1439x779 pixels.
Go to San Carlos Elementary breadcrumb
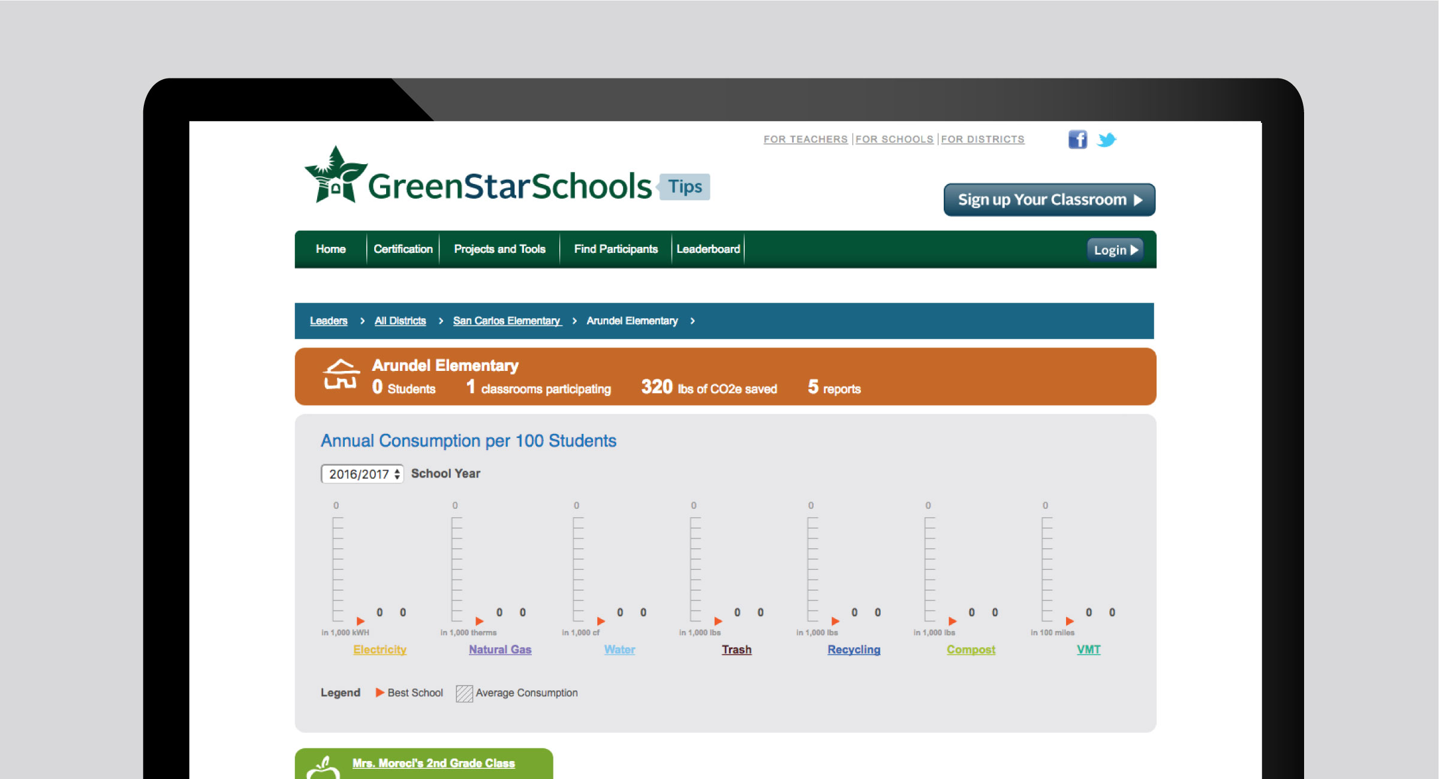[507, 321]
